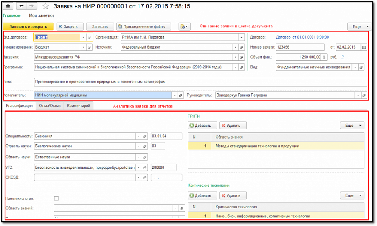The image size is (377, 226).
Task: Add a row to the ГРНТИ table
Action: tap(202, 126)
